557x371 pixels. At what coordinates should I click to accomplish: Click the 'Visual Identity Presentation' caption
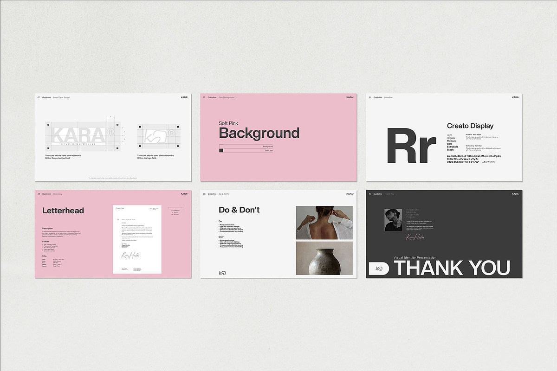tap(415, 257)
